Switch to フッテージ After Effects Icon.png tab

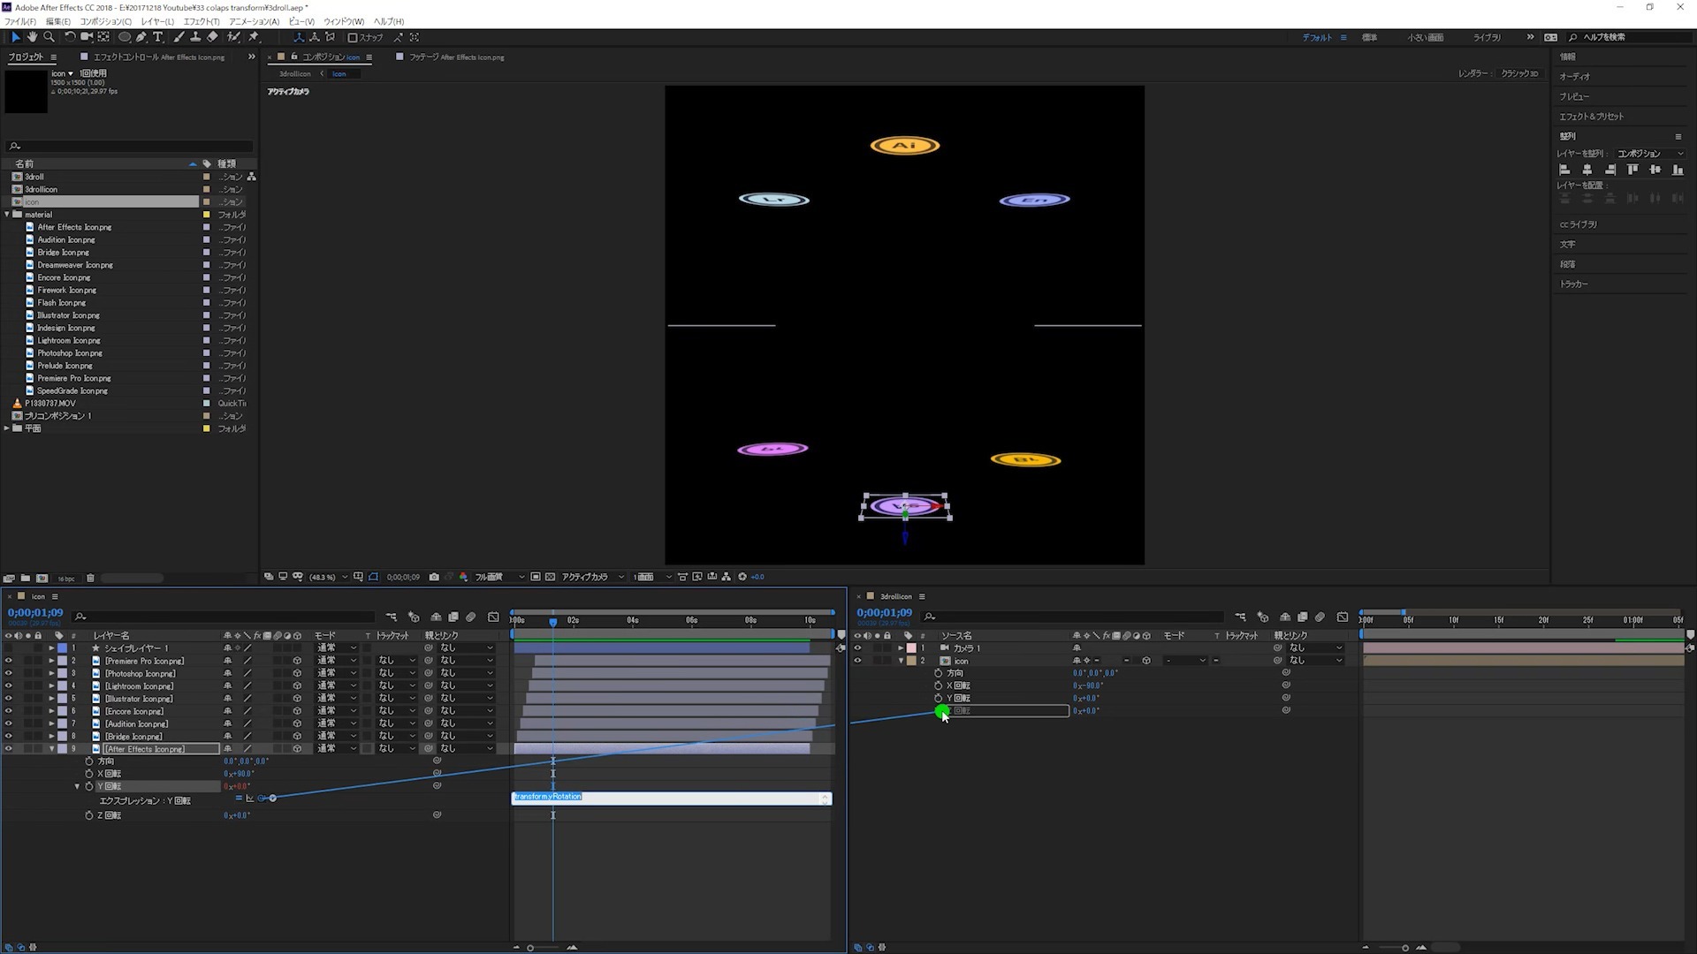tap(456, 57)
